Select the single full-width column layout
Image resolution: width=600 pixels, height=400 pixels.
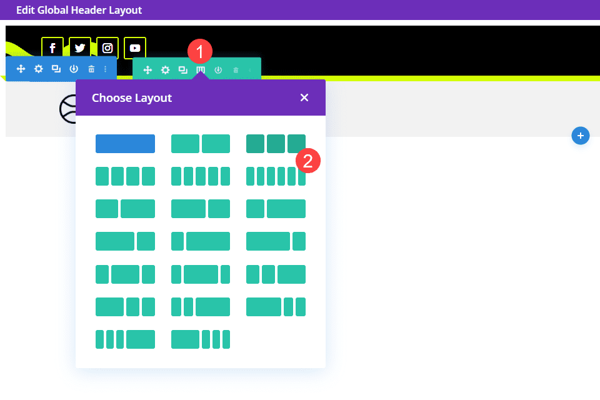coord(125,144)
